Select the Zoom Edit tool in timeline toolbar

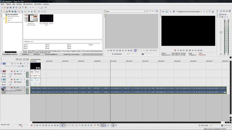click(73, 125)
